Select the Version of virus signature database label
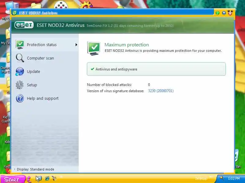This screenshot has height=183, width=245. (115, 91)
